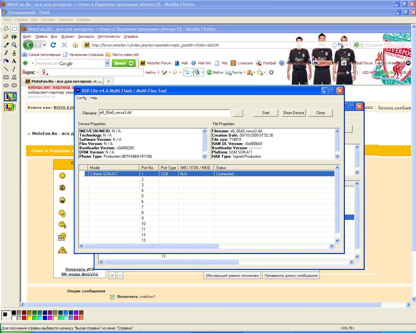Open the Livescore bookmark
The height and width of the screenshot is (333, 416).
click(241, 63)
